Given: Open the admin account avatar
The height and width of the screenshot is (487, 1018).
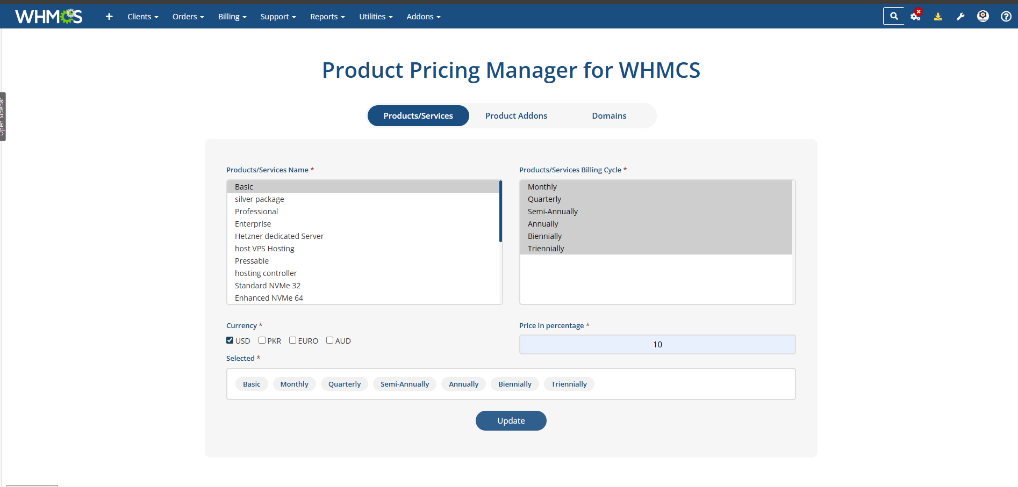Looking at the screenshot, I should click(x=983, y=16).
